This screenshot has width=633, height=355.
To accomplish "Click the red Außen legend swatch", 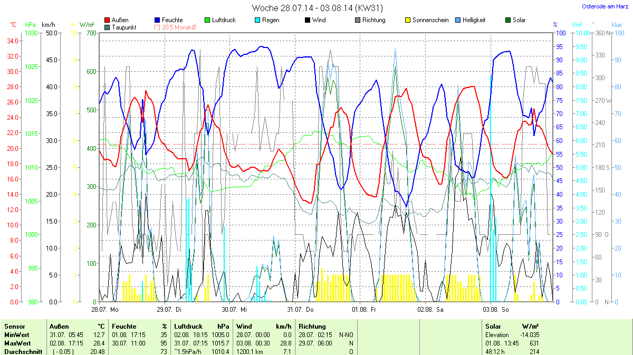I will coord(108,21).
